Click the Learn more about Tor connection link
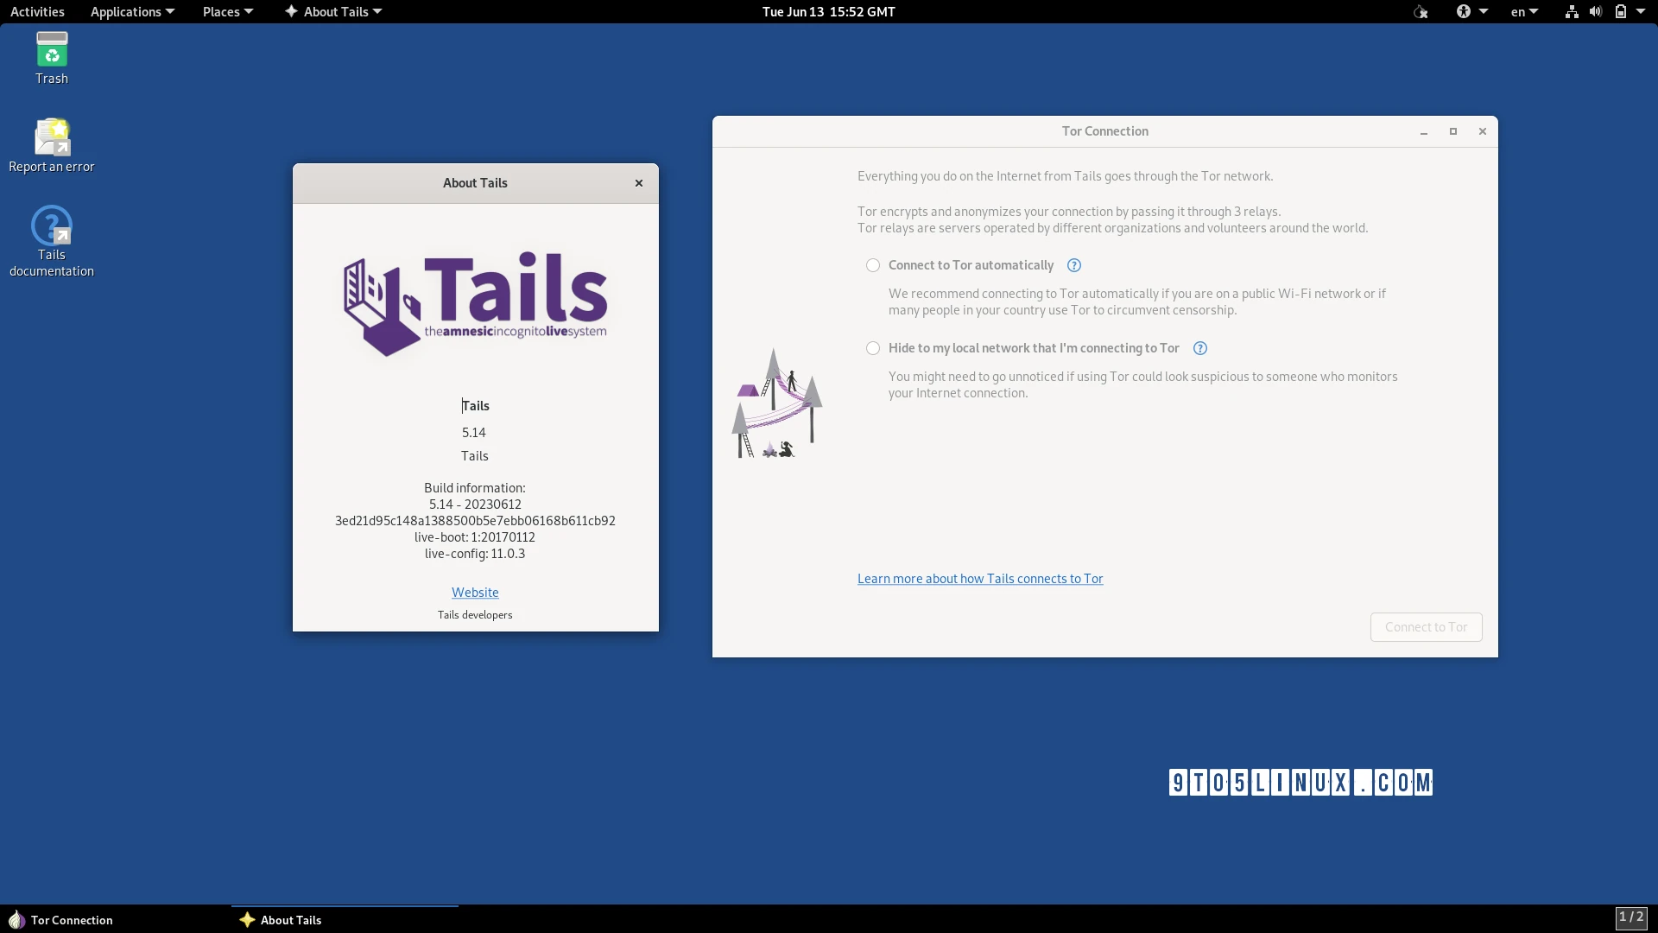 click(x=979, y=579)
